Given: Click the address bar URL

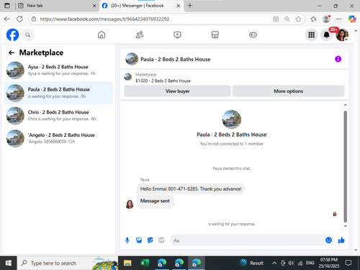Looking at the screenshot, I should [x=104, y=19].
